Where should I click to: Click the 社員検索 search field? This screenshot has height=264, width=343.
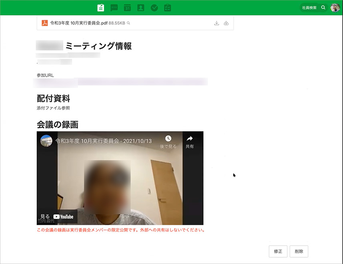click(x=309, y=8)
